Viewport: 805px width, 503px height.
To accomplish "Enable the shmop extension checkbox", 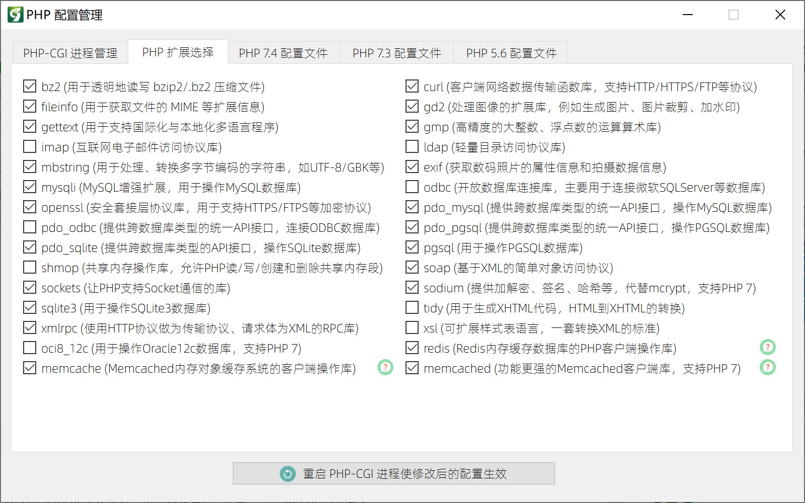I will point(30,268).
